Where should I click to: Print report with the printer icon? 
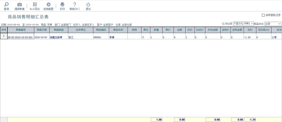[62, 4]
